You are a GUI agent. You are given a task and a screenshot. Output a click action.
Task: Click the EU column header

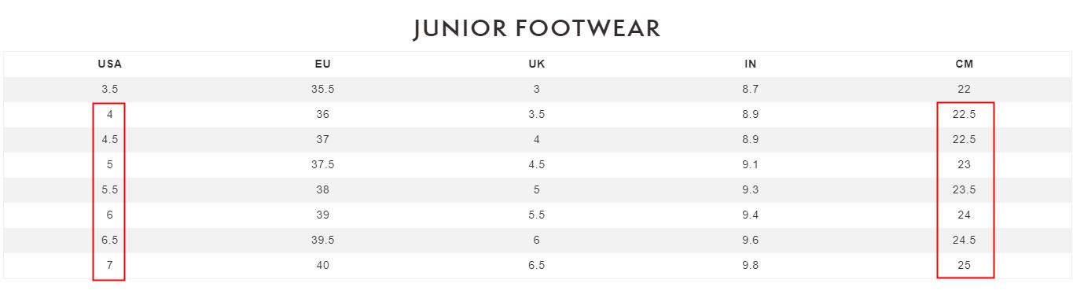(x=322, y=64)
